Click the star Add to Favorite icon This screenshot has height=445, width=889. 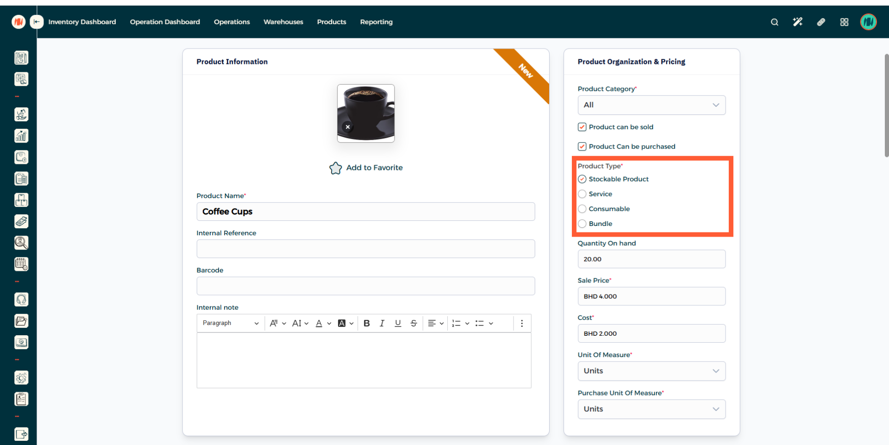point(336,168)
